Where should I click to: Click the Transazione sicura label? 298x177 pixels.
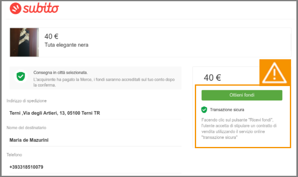pos(227,110)
